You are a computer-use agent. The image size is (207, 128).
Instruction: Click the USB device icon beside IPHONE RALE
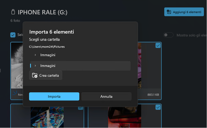pos(13,12)
